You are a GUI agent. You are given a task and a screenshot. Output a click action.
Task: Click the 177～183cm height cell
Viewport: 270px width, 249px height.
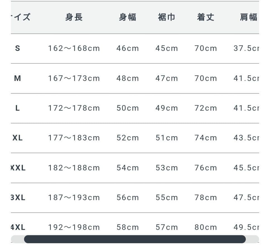74,138
